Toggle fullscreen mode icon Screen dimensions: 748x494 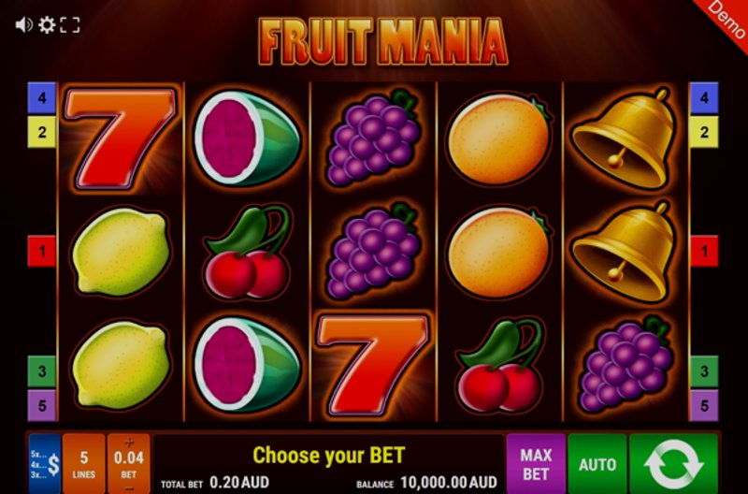(x=70, y=25)
